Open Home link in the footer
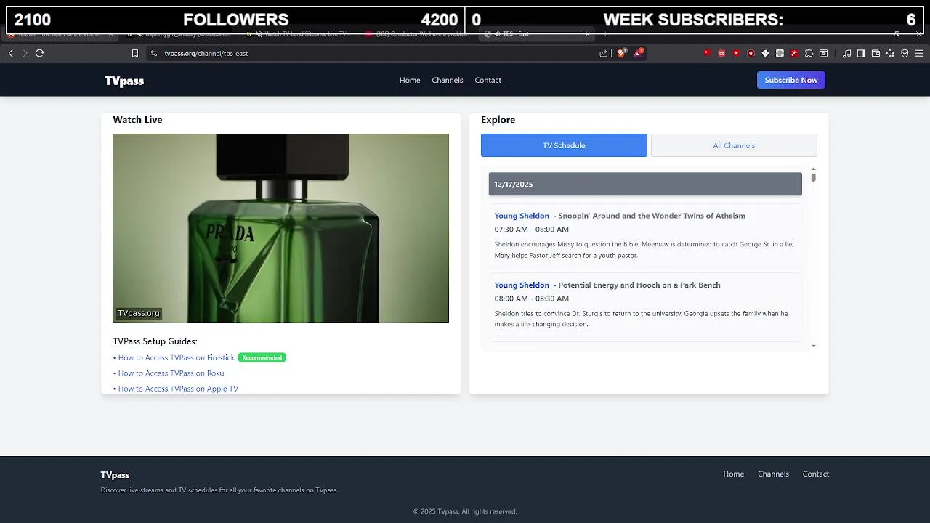Image resolution: width=930 pixels, height=523 pixels. coord(734,474)
